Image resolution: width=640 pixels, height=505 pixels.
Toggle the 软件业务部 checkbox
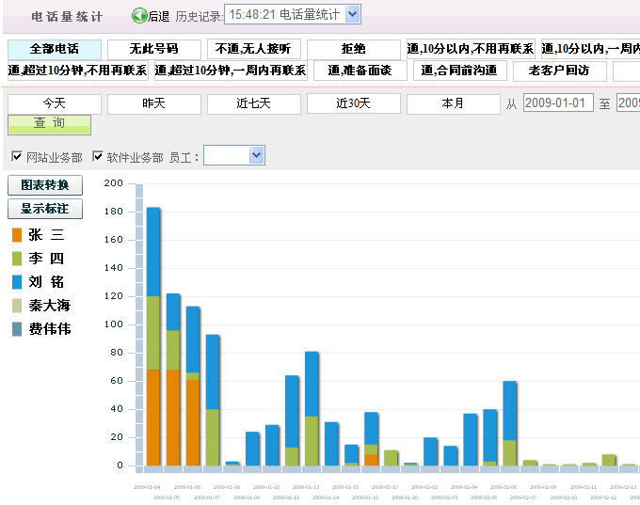tap(97, 156)
